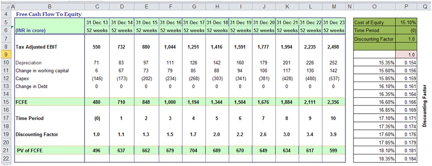Click Depreciation value 252
Viewport: 432px width, 166px height.
[333, 63]
